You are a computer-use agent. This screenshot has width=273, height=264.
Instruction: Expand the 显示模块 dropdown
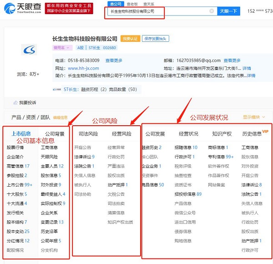coord(256,117)
